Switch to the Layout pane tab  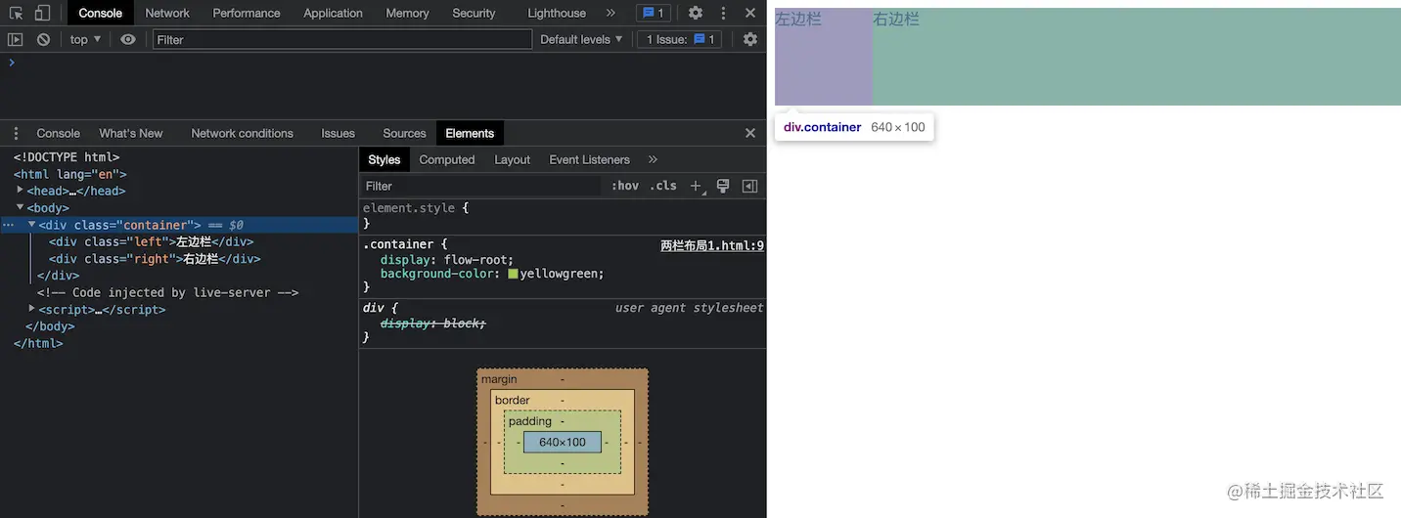click(512, 159)
